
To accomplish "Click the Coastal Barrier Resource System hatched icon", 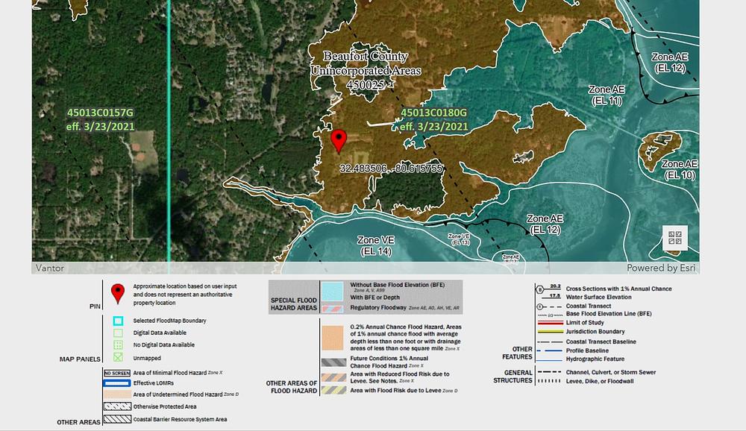I will point(117,420).
